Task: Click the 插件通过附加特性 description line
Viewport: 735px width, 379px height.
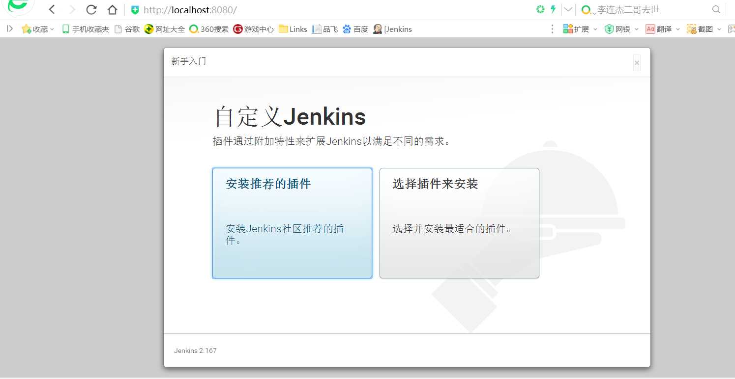Action: [332, 141]
